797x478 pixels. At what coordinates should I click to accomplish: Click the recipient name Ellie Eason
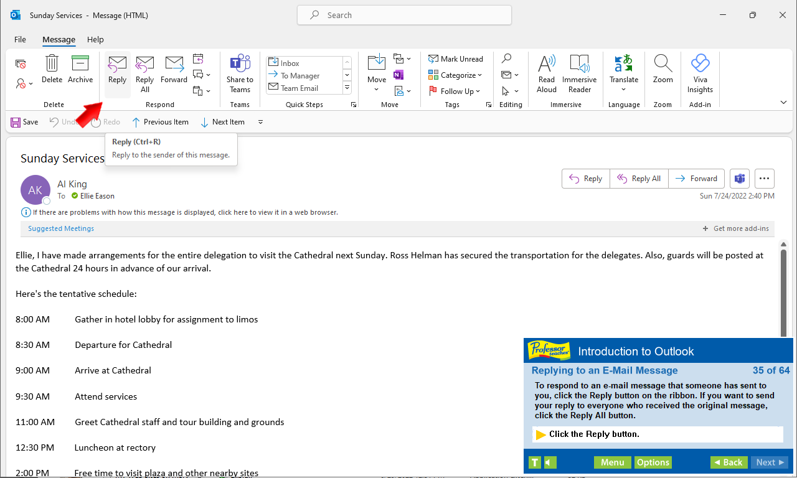point(97,196)
